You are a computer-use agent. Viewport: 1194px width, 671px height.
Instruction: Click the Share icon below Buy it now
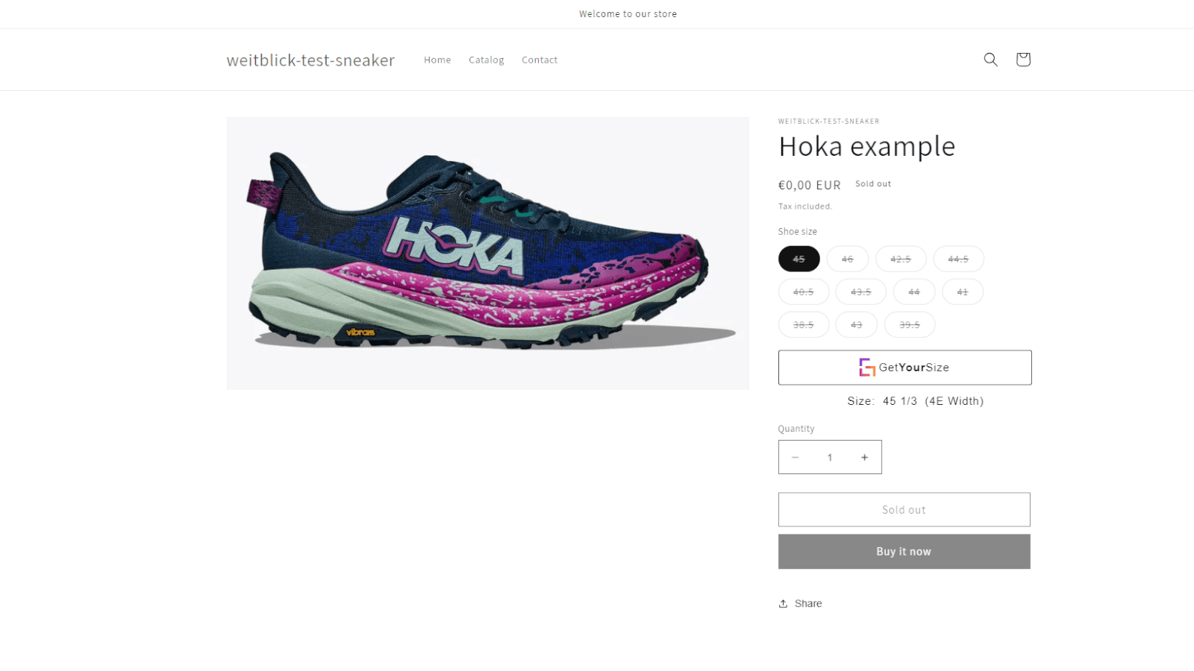pyautogui.click(x=783, y=603)
